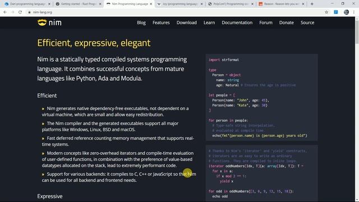
Task: Click the 'iterator oddNumbers' code line
Action: click(x=256, y=166)
